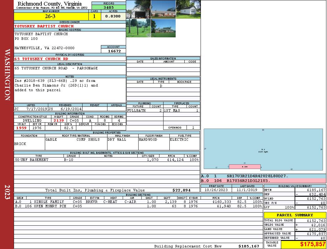Click the green record number 3405
The width and height of the screenshot is (327, 249).
click(108, 7)
